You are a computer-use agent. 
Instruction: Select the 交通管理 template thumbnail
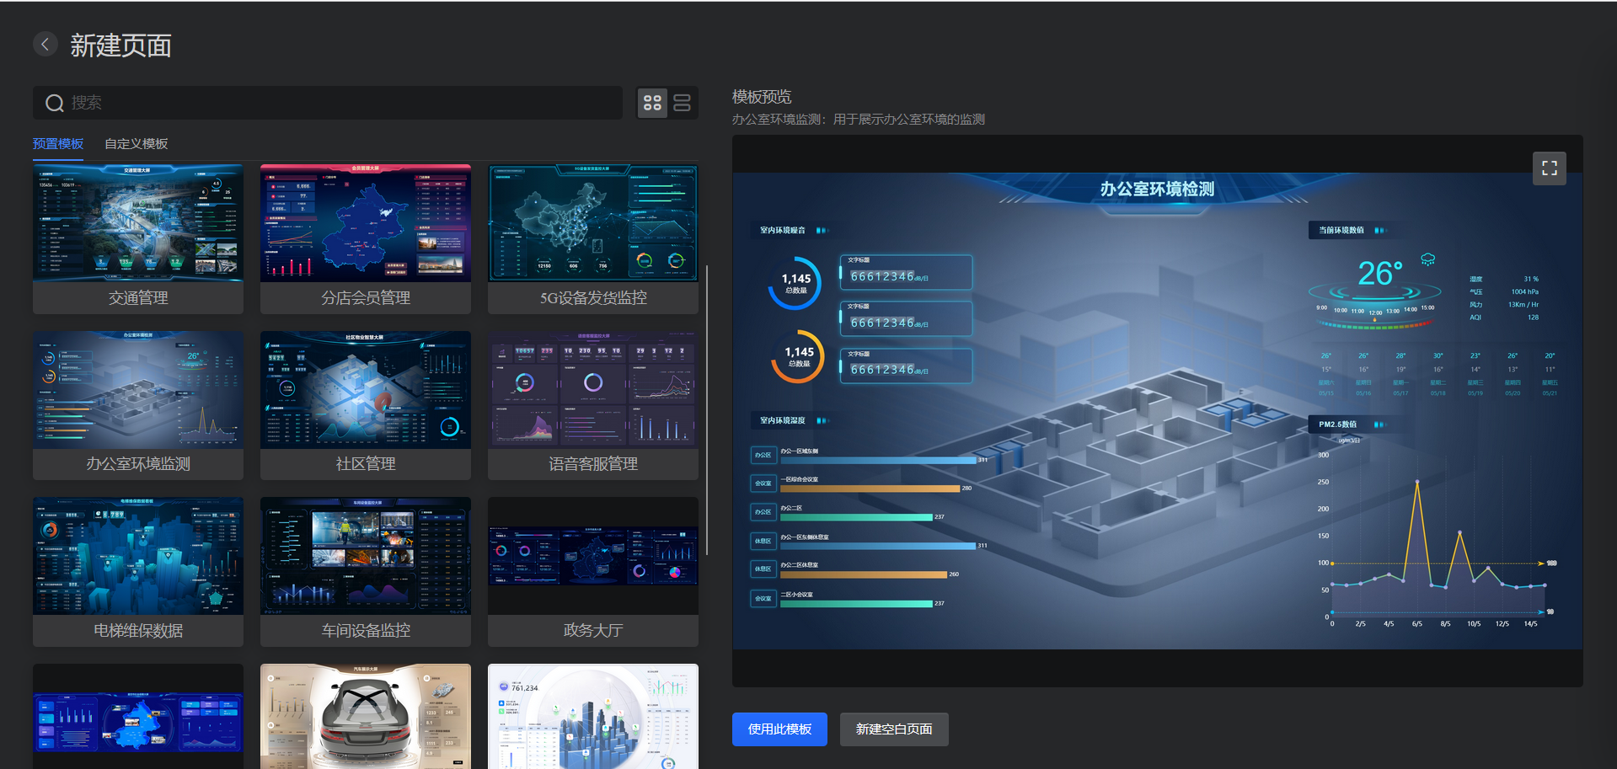pos(137,222)
